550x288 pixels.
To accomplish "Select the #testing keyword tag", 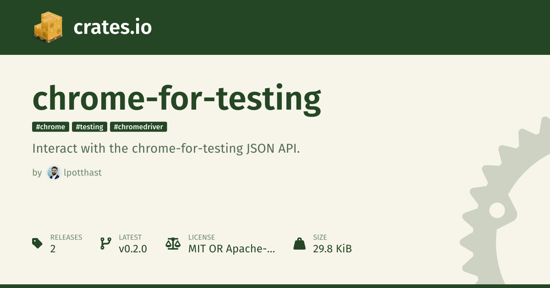I will [89, 127].
